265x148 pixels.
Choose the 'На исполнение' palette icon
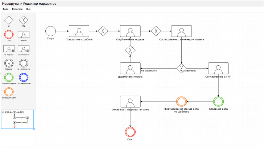click(x=24, y=63)
